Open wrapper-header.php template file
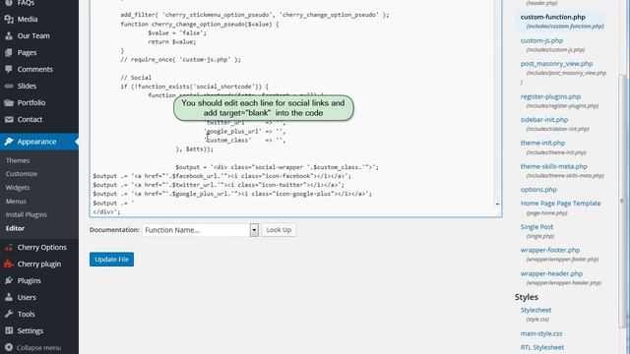This screenshot has width=630, height=354. [x=551, y=273]
